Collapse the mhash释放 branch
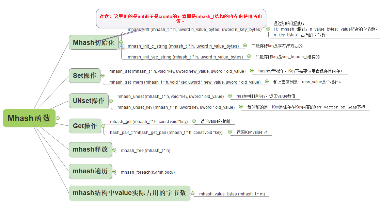The height and width of the screenshot is (208, 380). click(114, 150)
